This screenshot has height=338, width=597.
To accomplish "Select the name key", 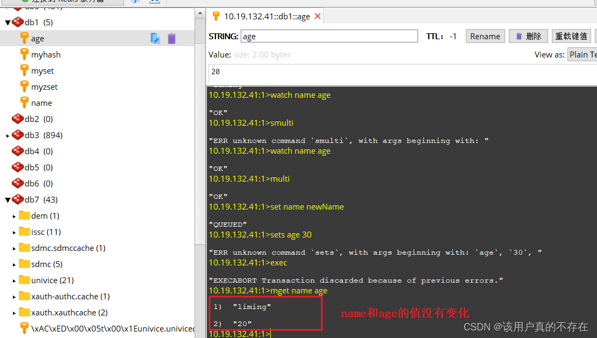I will [41, 103].
